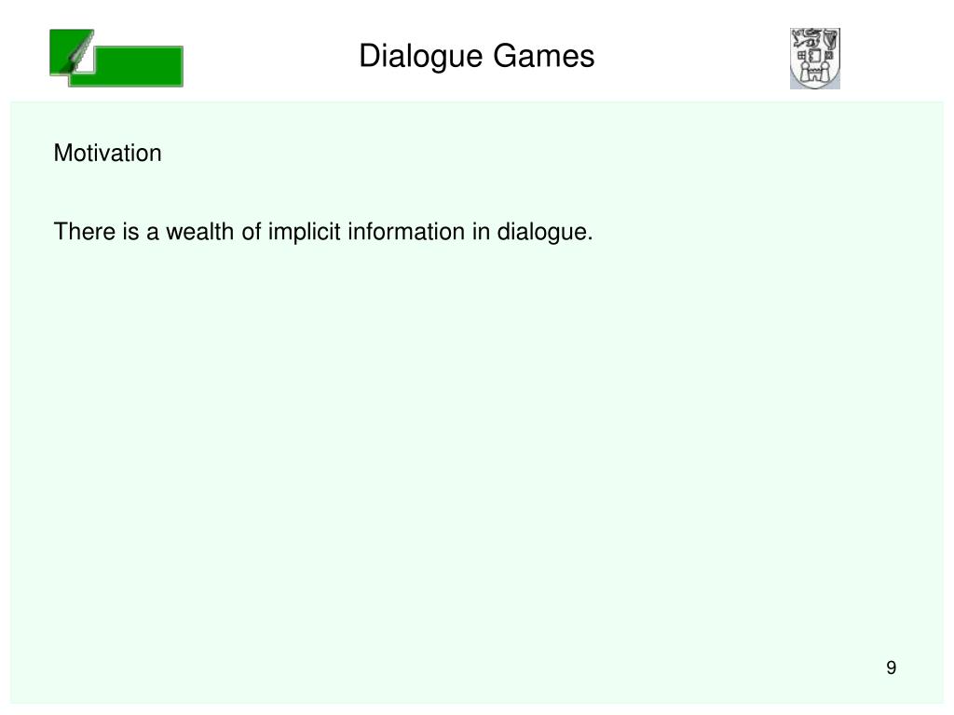Click the green logo in the header
The image size is (954, 715).
pos(116,58)
